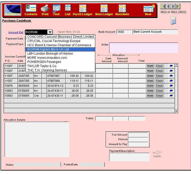Screen dimensions: 191x174
Task: Click the PostedDate field
Action: (x=92, y=165)
